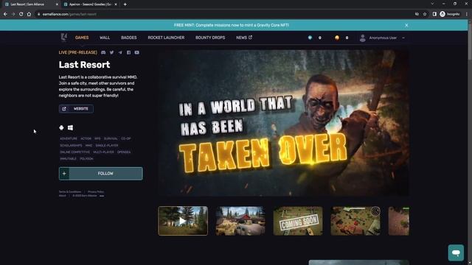Viewport: 472px width, 265px height.
Task: Select the fourth thumbnail, top-down town view
Action: (x=355, y=221)
